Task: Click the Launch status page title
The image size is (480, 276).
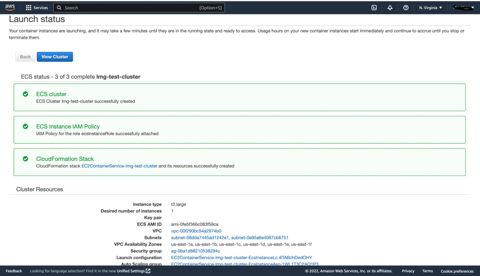Action: (x=37, y=19)
